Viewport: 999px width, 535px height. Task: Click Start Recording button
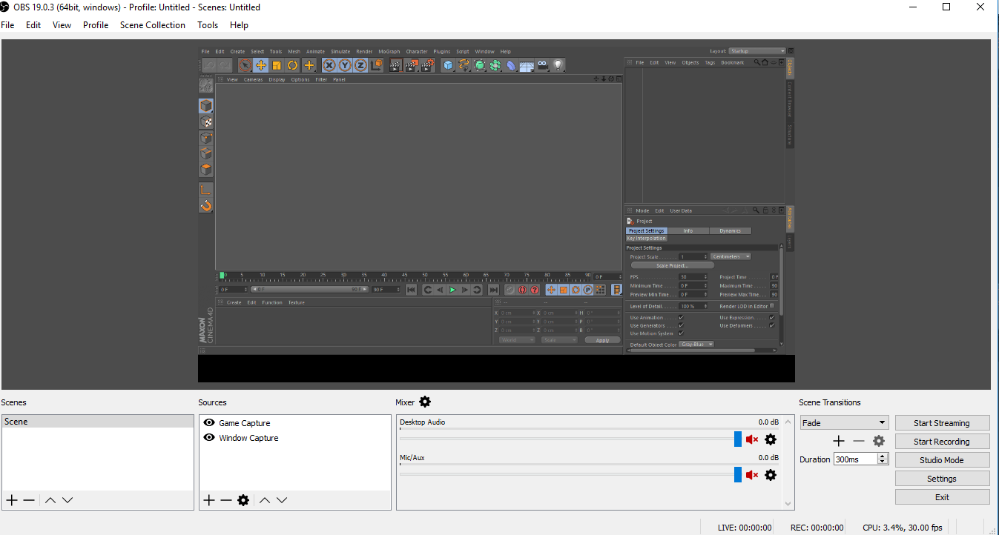point(942,442)
